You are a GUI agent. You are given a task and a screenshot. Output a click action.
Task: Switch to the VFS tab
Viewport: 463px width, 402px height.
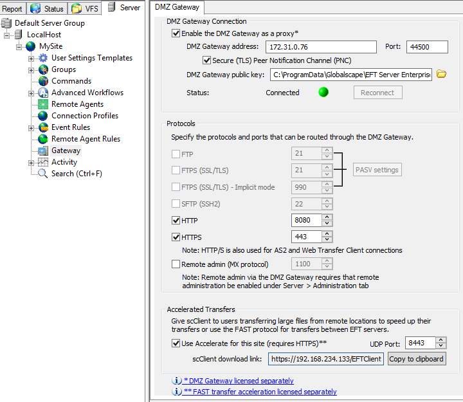coord(85,9)
